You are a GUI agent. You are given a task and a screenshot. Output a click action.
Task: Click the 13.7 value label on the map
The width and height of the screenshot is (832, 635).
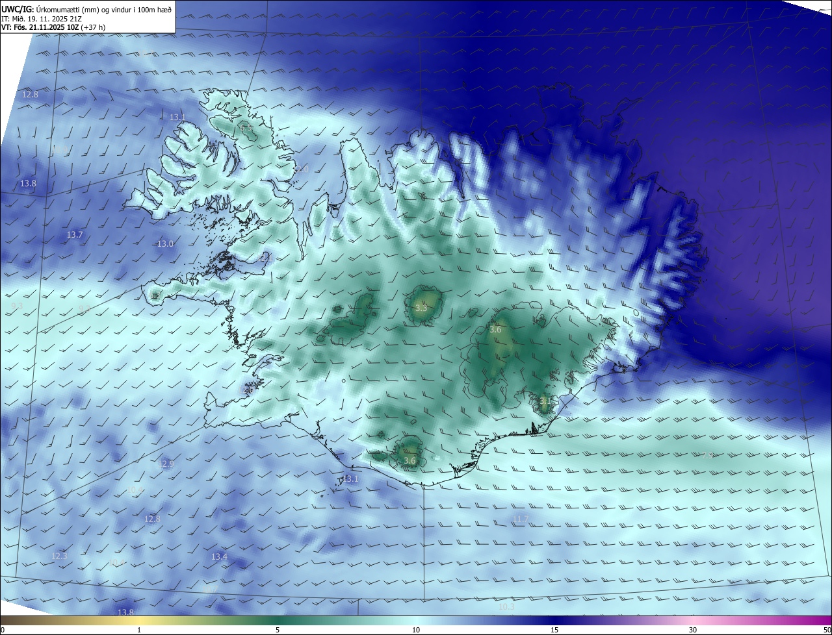point(75,234)
